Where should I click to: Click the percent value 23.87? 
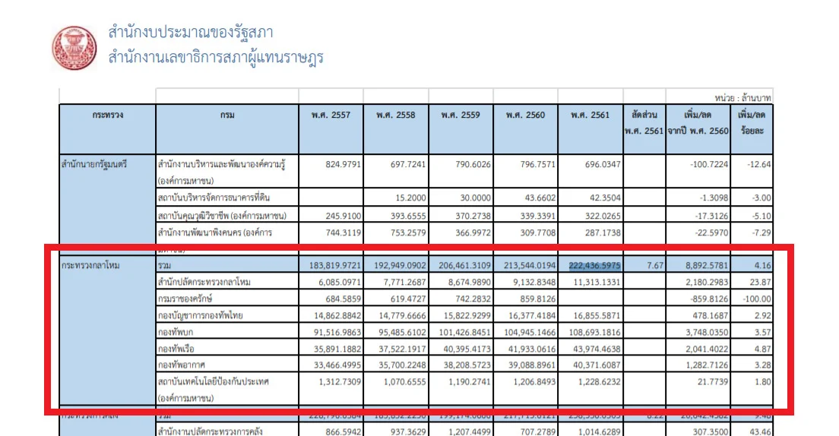(x=759, y=282)
